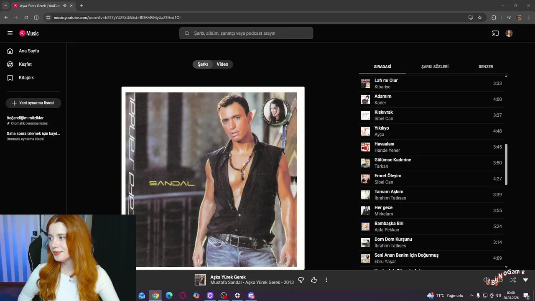The image size is (535, 301).
Task: Reload the browser page
Action: coord(26,18)
